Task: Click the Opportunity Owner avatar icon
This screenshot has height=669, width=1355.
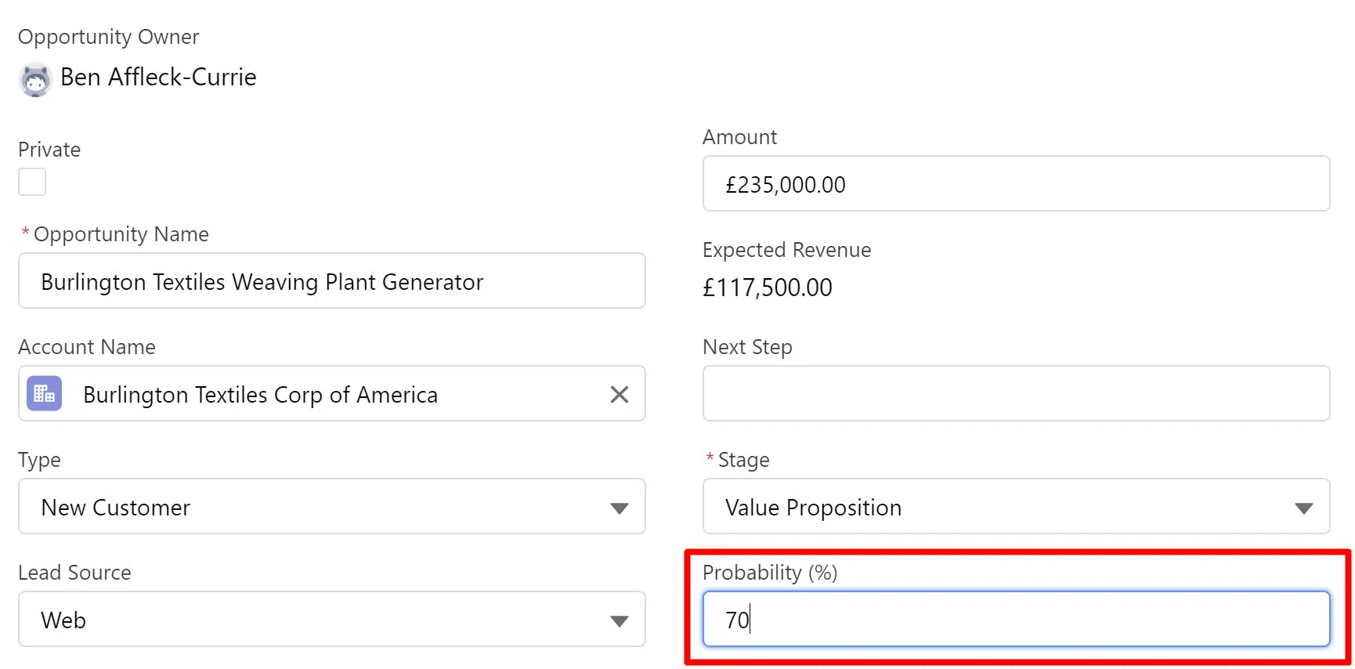Action: (x=35, y=79)
